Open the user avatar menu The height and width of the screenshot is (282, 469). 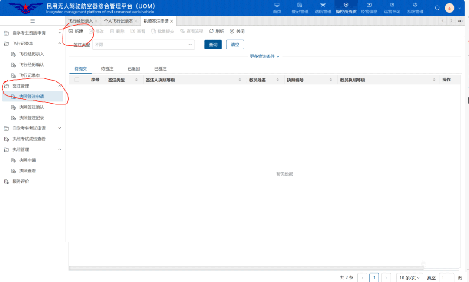tap(449, 8)
